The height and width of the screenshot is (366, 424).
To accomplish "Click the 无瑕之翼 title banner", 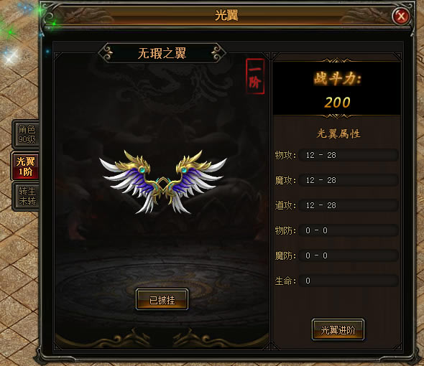I will coord(162,53).
